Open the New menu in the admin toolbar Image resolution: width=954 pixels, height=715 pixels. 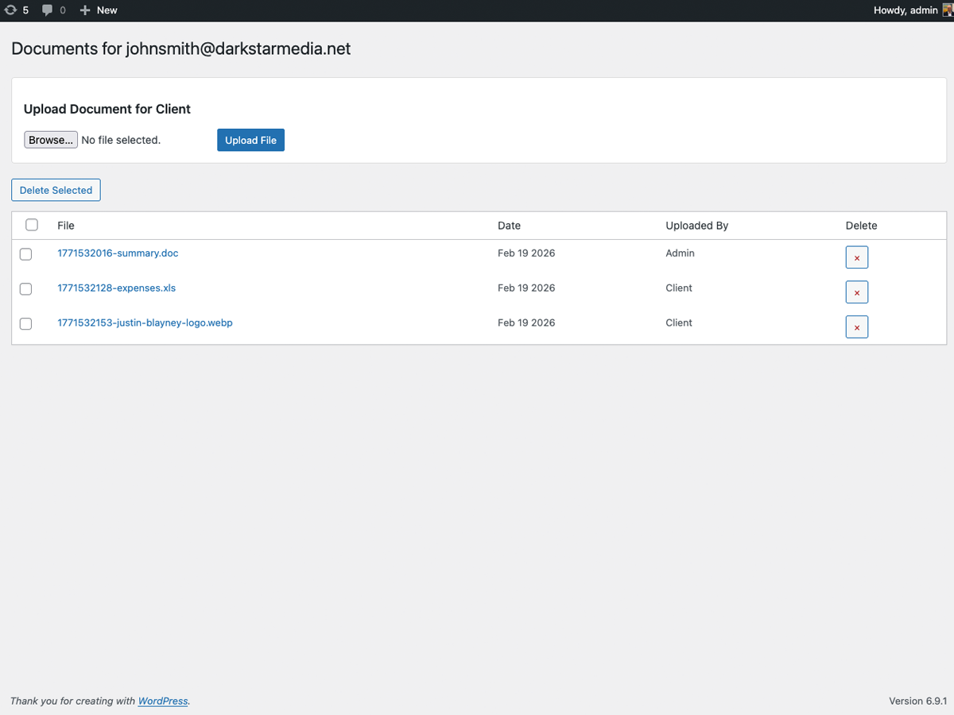point(99,10)
